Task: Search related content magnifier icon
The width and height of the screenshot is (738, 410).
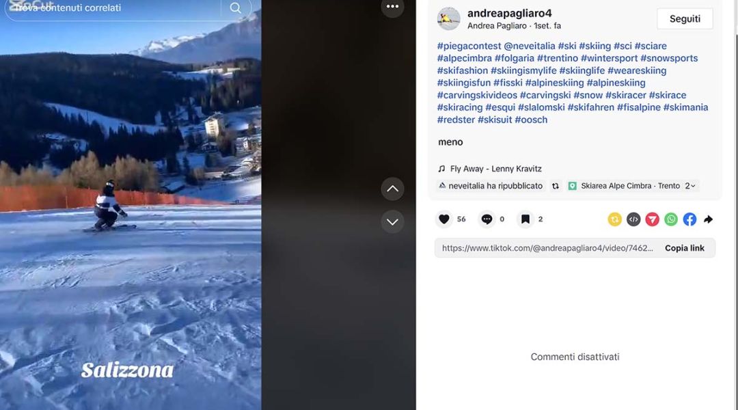Action: click(x=235, y=8)
